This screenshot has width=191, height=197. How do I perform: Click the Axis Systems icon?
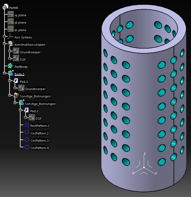coord(10,36)
